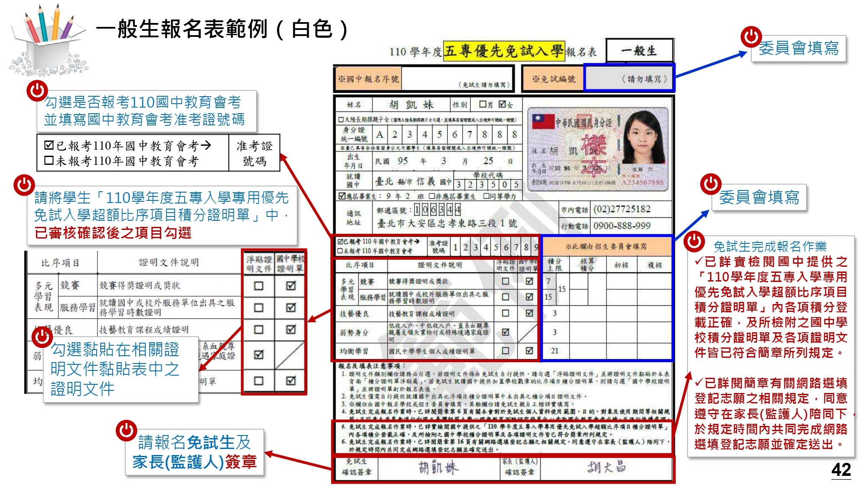Click the guardian signature 胡大昌

click(x=607, y=467)
